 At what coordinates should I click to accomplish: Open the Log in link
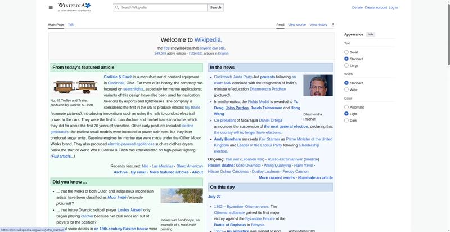pyautogui.click(x=393, y=7)
